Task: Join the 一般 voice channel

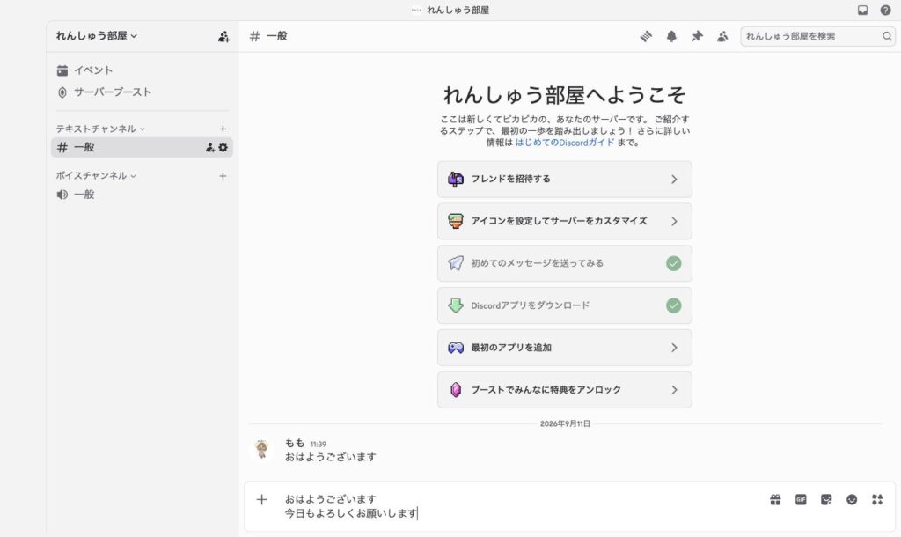Action: [142, 195]
